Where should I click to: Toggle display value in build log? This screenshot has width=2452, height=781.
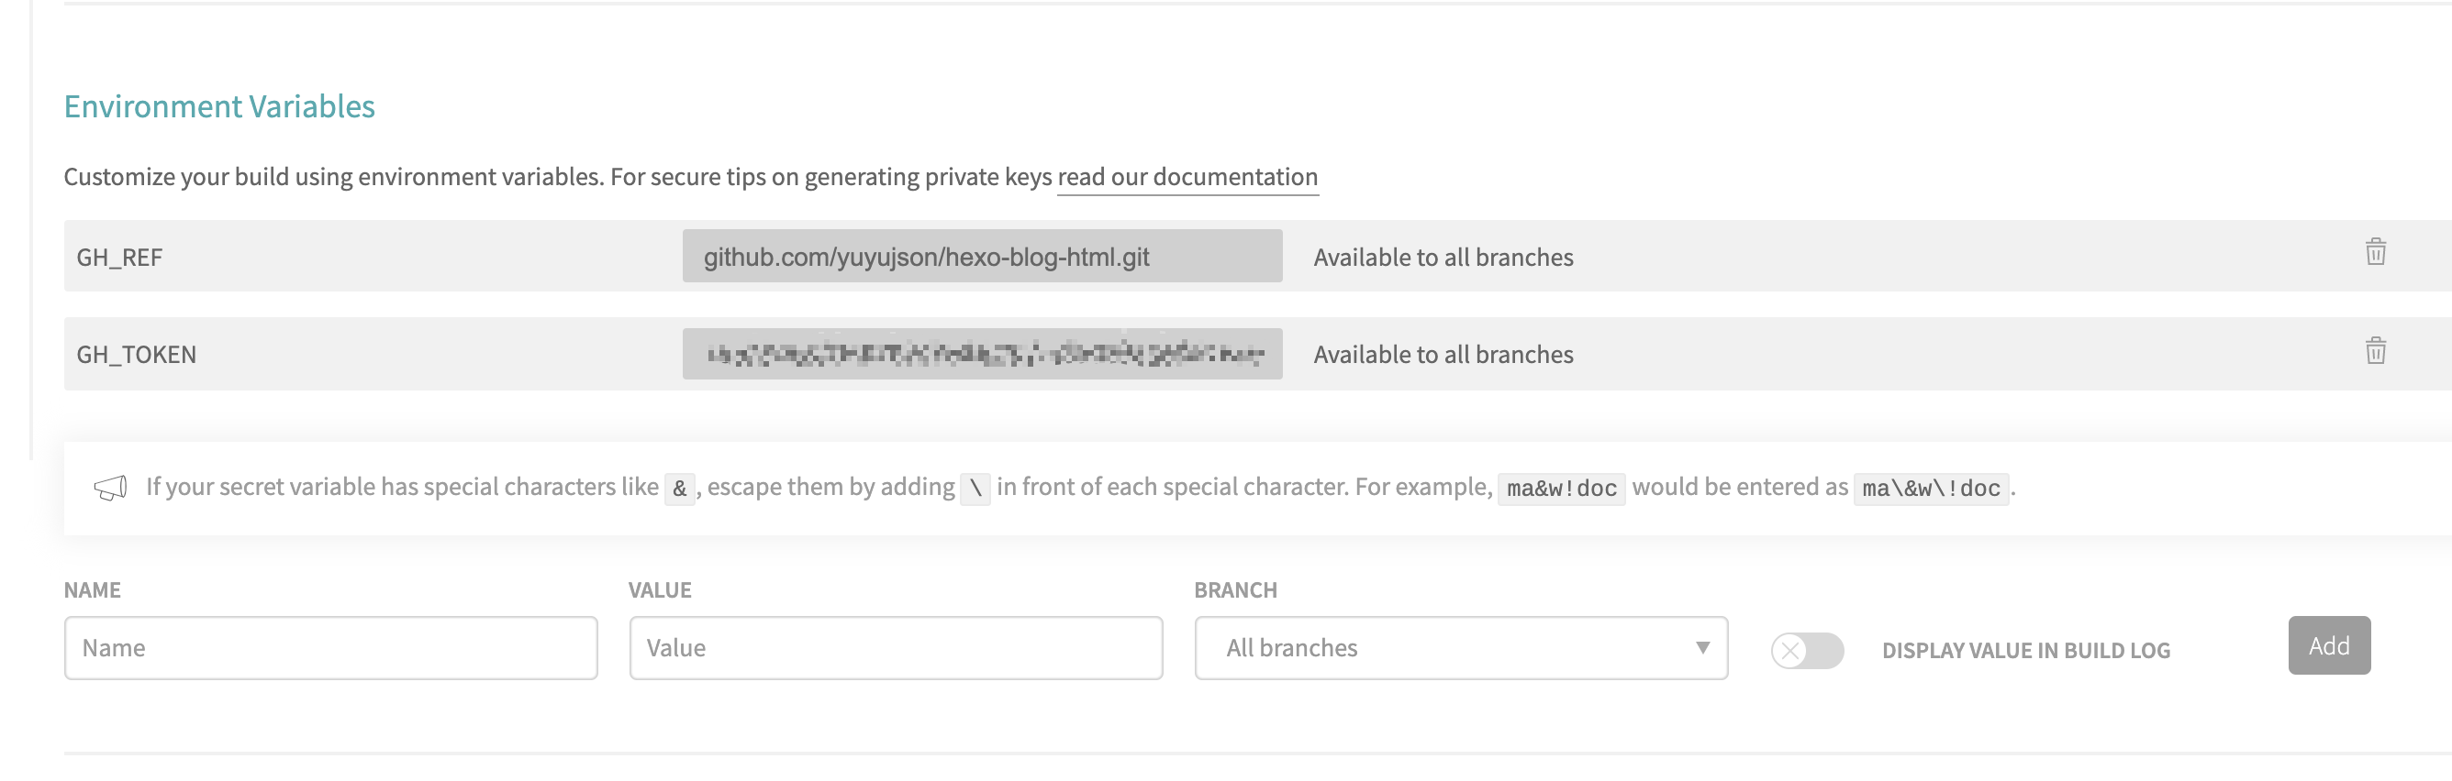[1806, 651]
